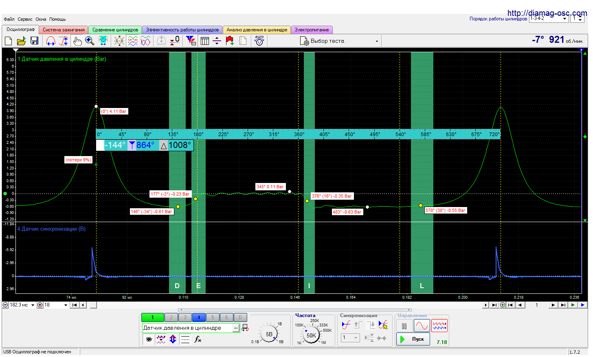This screenshot has width=593, height=357.
Task: Jump to first frame navigation button
Action: [x=74, y=305]
